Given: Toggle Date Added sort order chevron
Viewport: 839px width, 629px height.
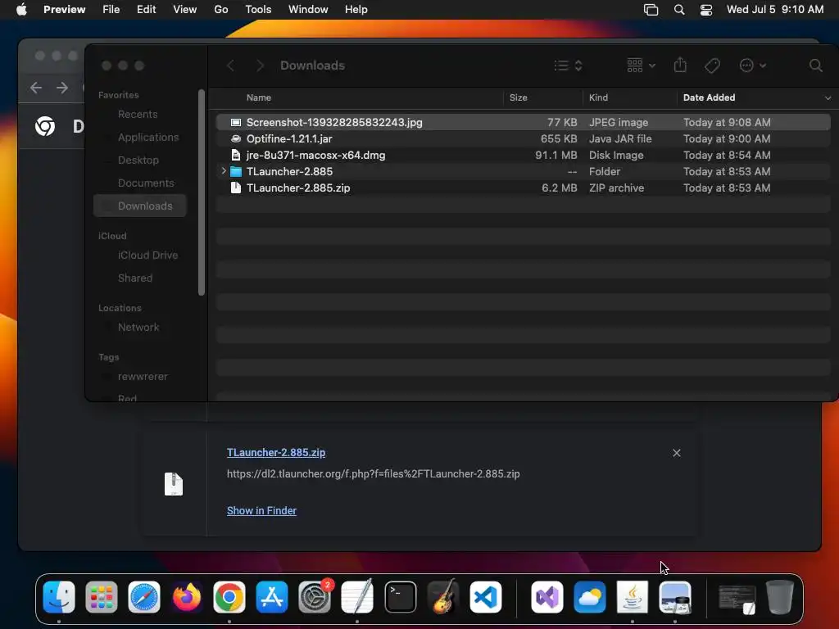Looking at the screenshot, I should click(x=828, y=98).
